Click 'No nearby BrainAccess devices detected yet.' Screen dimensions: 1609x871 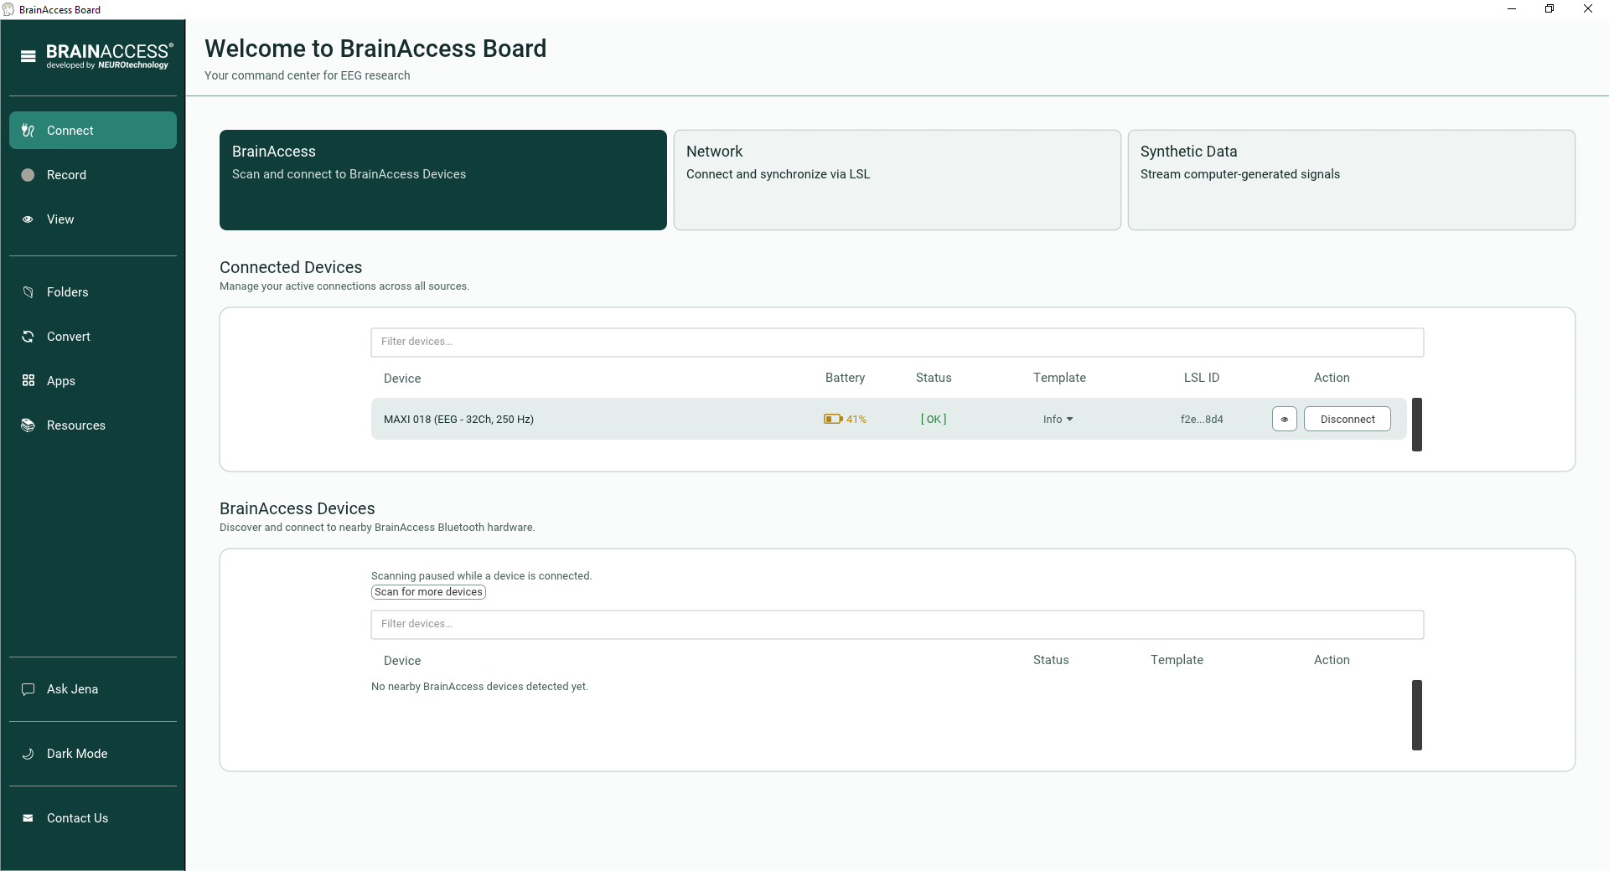[x=479, y=687]
